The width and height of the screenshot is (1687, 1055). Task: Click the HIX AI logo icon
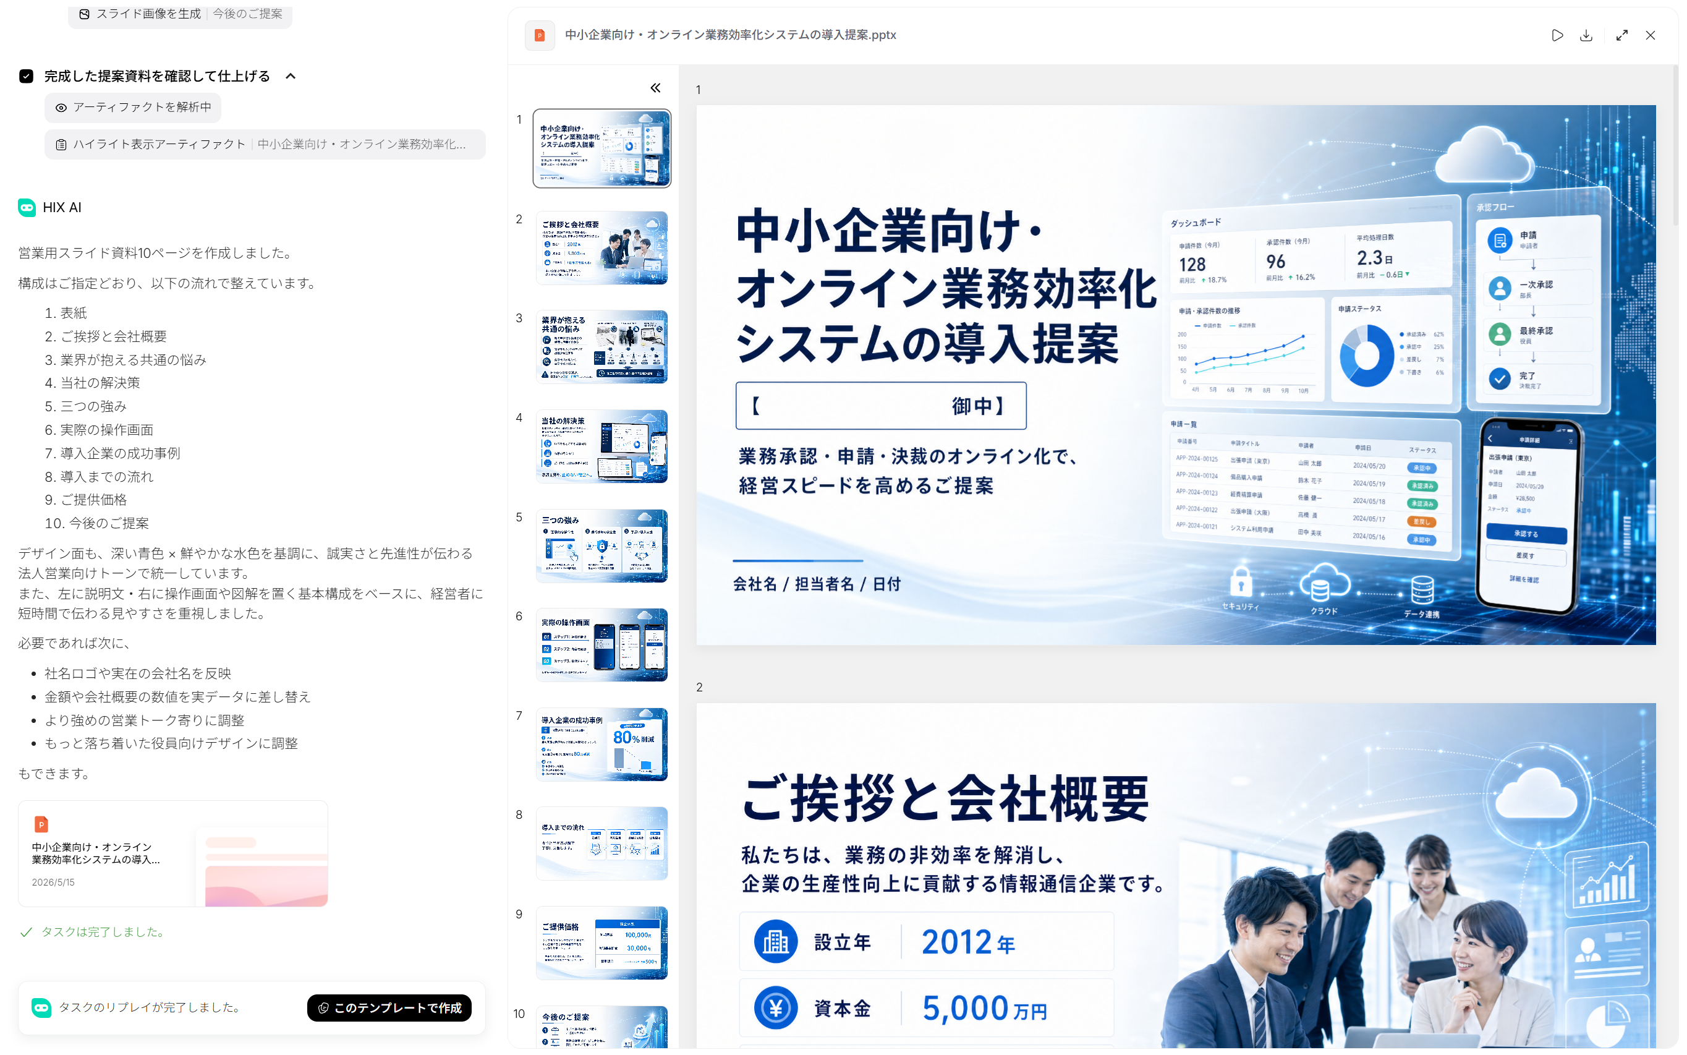pyautogui.click(x=27, y=207)
